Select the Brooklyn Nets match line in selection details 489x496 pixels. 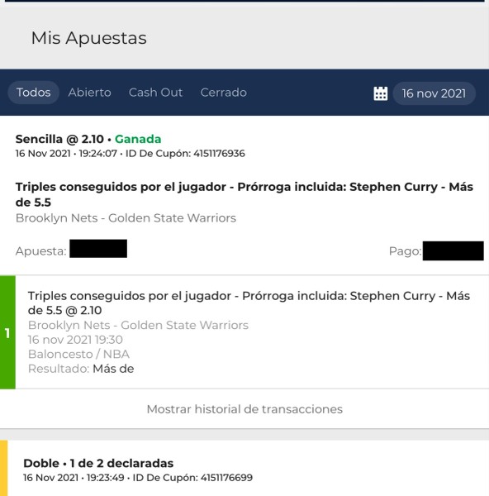[138, 325]
